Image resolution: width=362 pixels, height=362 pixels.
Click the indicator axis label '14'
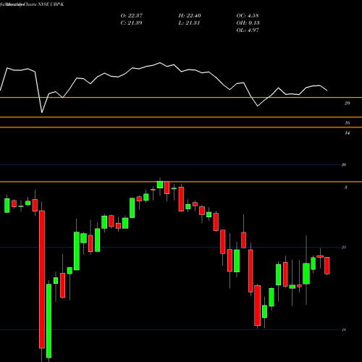click(x=347, y=133)
